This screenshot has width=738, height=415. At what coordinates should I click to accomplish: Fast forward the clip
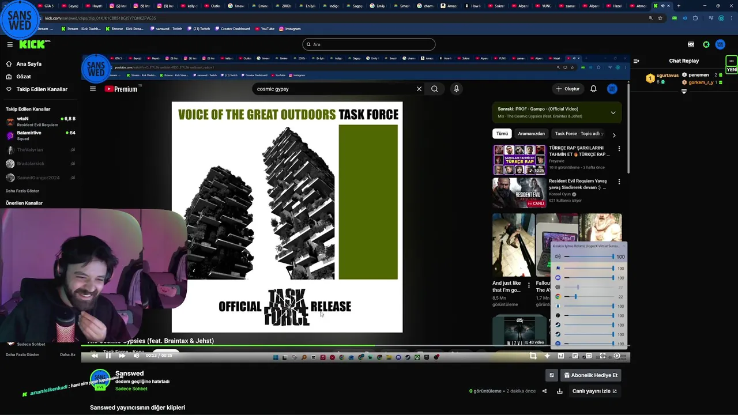click(122, 356)
